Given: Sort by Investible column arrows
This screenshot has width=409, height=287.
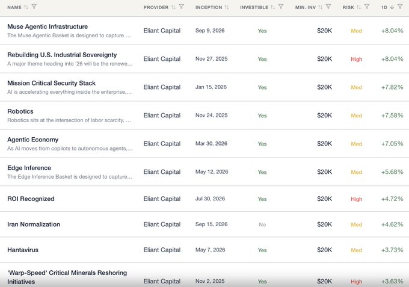Looking at the screenshot, I should 273,7.
